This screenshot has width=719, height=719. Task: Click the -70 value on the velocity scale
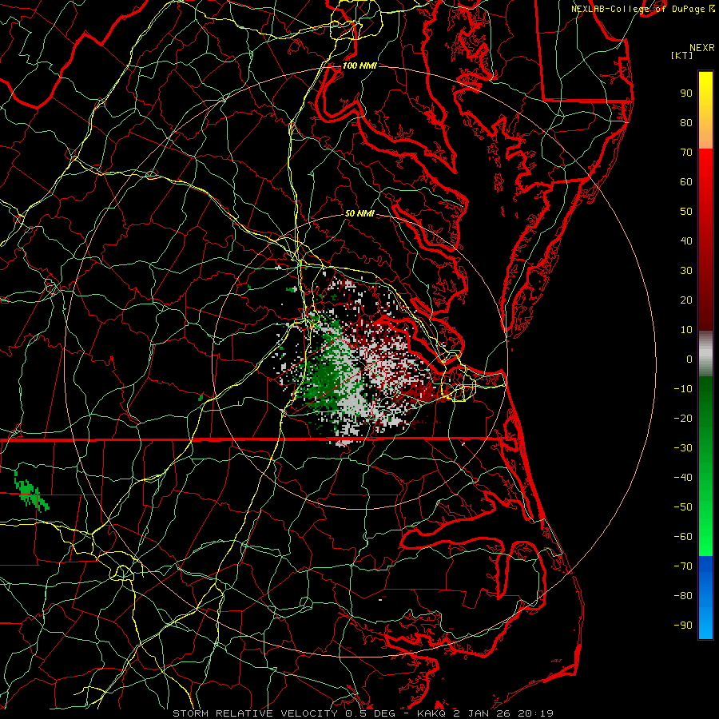click(683, 566)
